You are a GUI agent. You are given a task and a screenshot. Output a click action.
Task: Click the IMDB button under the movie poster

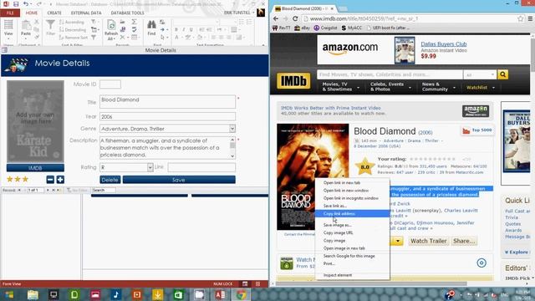[35, 168]
